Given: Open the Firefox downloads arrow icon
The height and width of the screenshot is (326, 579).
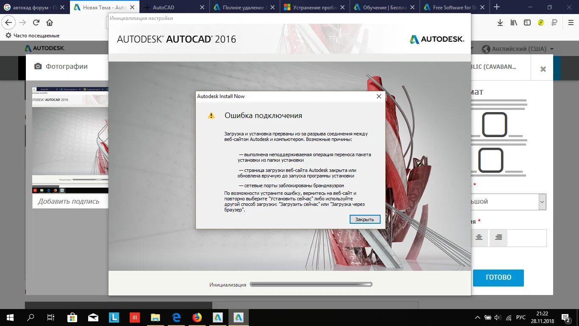Looking at the screenshot, I should coord(500,22).
